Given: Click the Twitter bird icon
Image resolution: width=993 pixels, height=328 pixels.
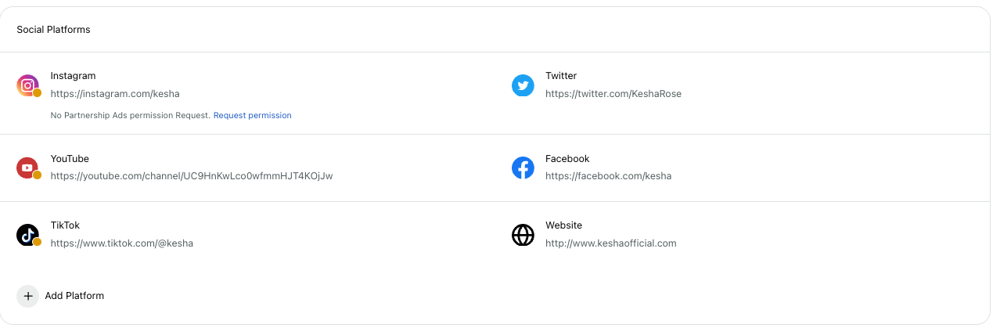Looking at the screenshot, I should [523, 85].
